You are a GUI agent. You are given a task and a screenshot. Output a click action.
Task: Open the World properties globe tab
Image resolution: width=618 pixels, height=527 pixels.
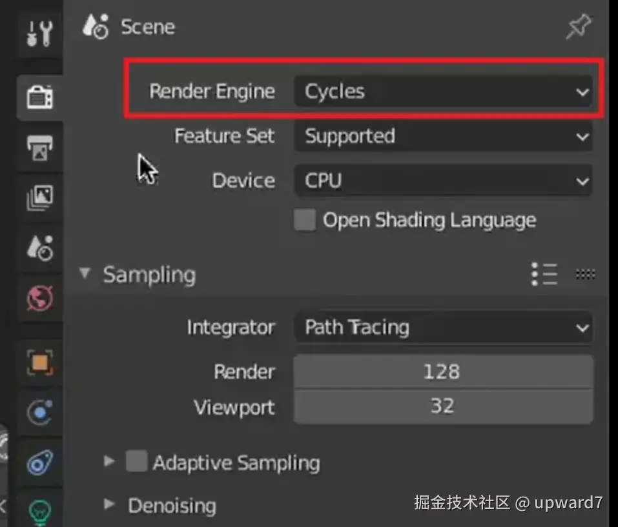(x=40, y=299)
